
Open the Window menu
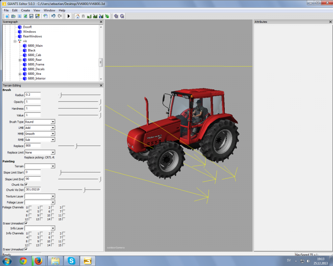(49, 10)
